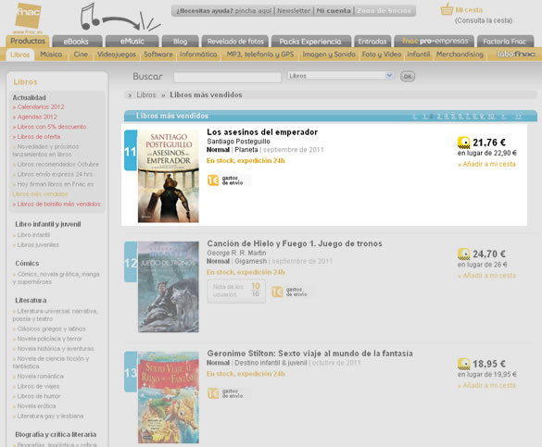Click author George R. R. Martin

[236, 253]
